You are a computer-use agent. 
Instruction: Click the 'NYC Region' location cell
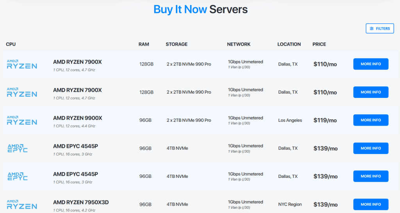click(290, 204)
